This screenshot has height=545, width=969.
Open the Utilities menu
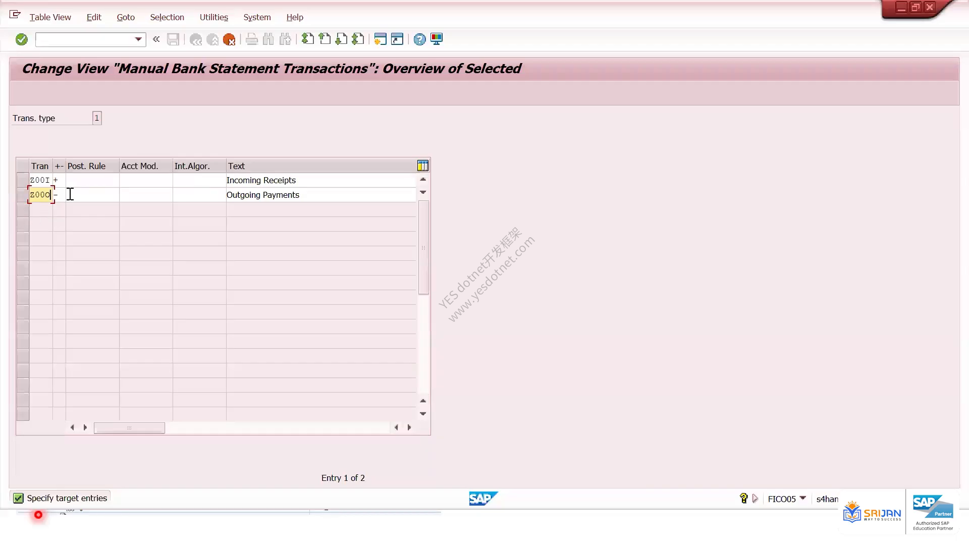coord(214,17)
